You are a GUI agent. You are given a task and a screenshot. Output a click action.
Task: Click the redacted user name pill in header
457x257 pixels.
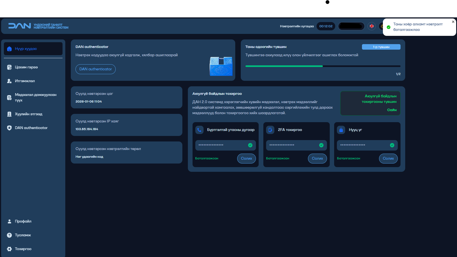351,26
